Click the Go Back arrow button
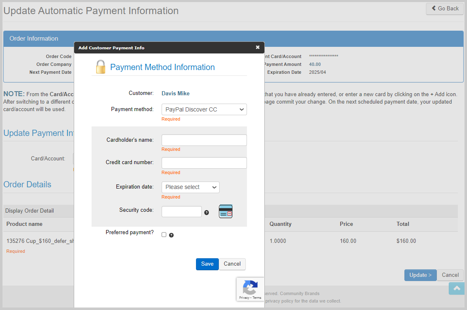The height and width of the screenshot is (310, 467). point(445,9)
